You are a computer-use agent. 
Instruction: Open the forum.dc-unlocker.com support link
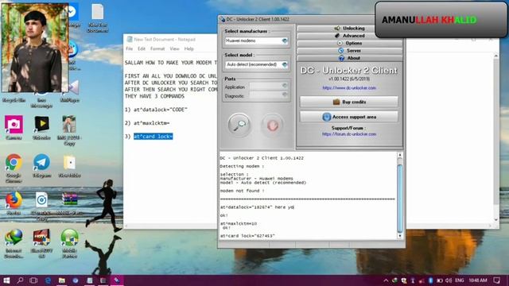click(x=349, y=134)
